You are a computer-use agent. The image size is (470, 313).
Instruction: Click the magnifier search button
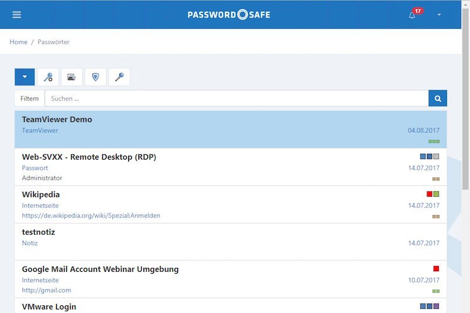(438, 98)
